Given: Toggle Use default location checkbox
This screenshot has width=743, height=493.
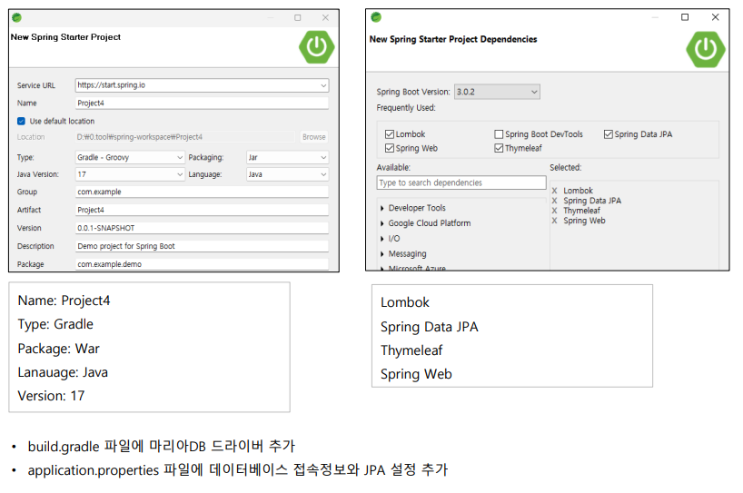Looking at the screenshot, I should click(21, 122).
